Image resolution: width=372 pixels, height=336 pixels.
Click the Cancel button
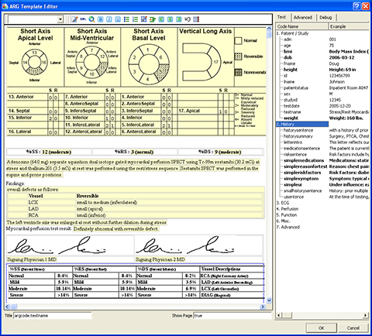coord(353,327)
